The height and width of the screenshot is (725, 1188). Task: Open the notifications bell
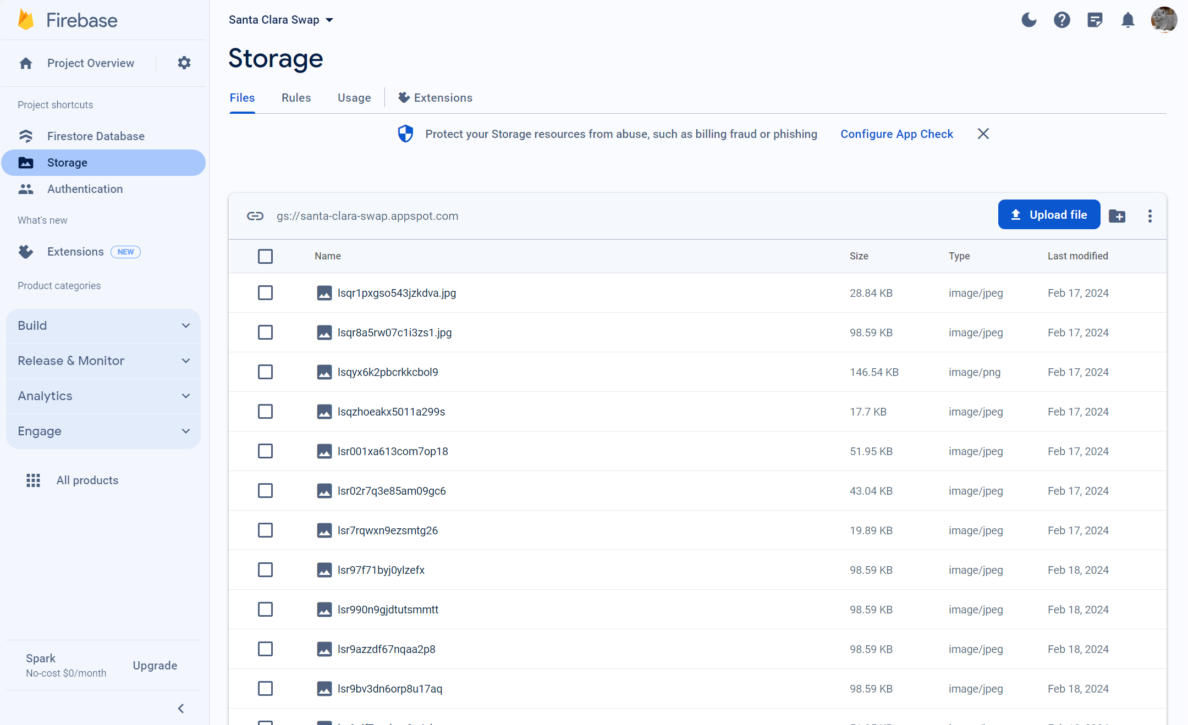pyautogui.click(x=1127, y=20)
